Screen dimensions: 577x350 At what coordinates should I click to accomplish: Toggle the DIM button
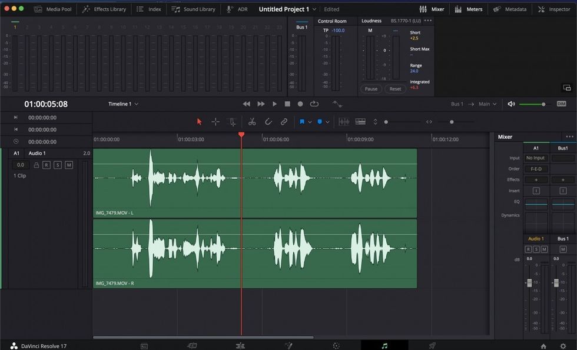pyautogui.click(x=561, y=104)
